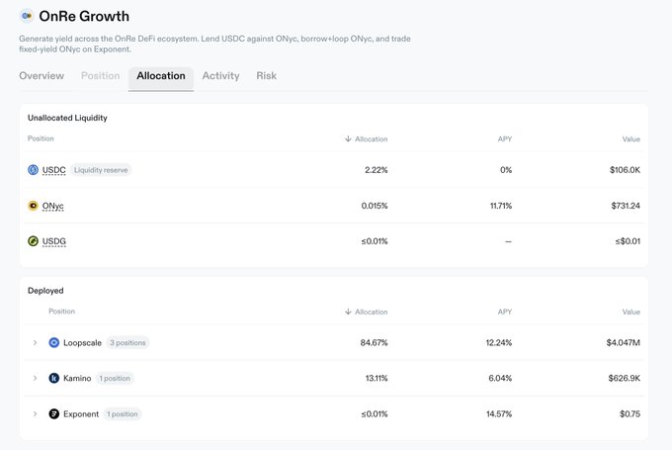
Task: Click the Kamino value $626.9K
Action: click(x=624, y=378)
